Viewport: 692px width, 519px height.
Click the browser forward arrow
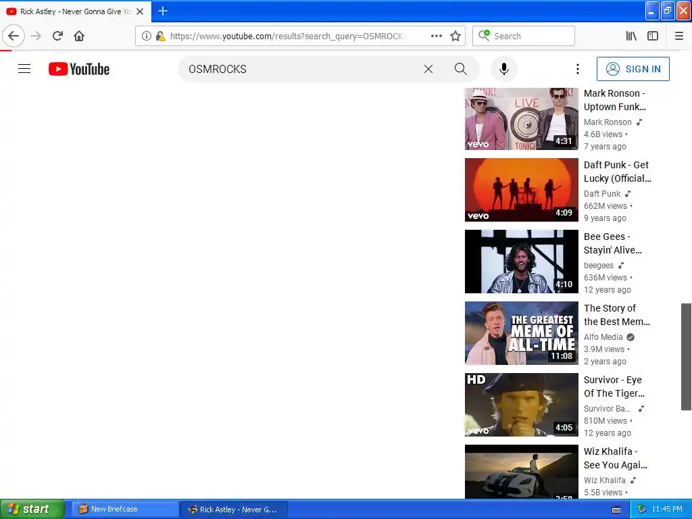coord(36,36)
